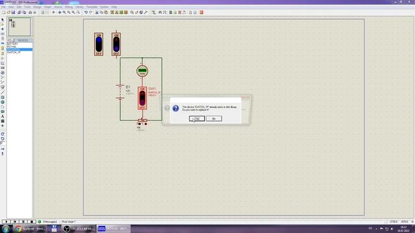The width and height of the screenshot is (415, 233).
Task: Open the View menu
Action: pyautogui.click(x=11, y=7)
